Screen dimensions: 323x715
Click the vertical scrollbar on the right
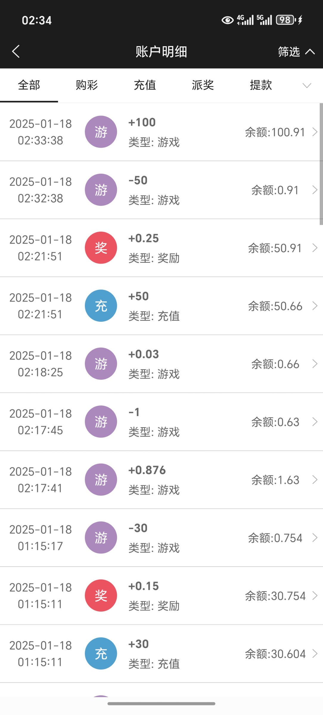[321, 164]
